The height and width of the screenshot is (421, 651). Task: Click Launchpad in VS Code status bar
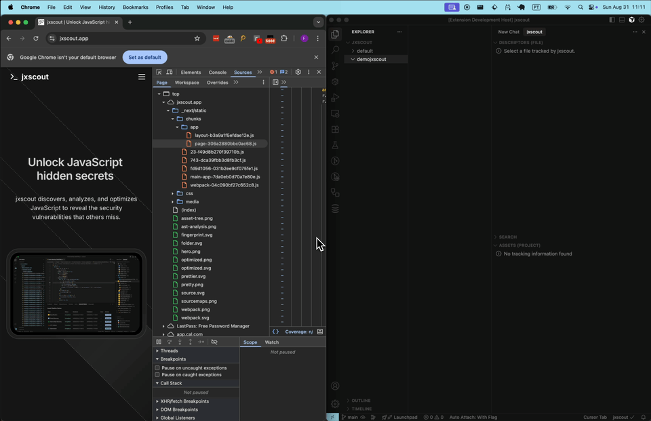[x=399, y=417]
